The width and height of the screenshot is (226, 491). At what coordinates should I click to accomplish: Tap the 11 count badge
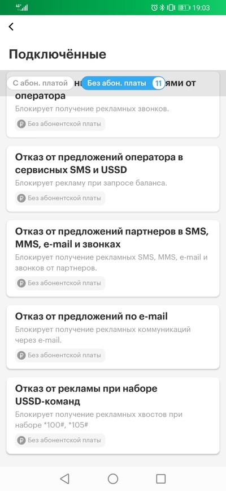tap(158, 83)
